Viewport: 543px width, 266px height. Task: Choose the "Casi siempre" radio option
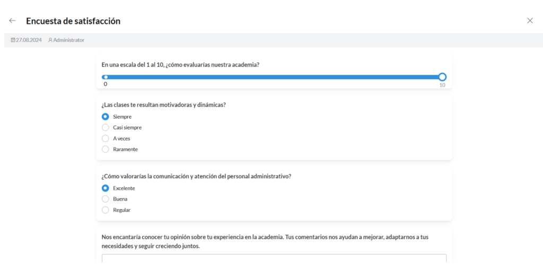[x=106, y=127]
